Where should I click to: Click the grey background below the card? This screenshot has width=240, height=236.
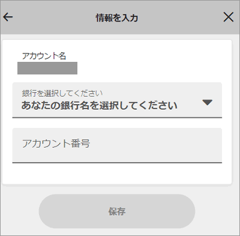pyautogui.click(x=216, y=210)
